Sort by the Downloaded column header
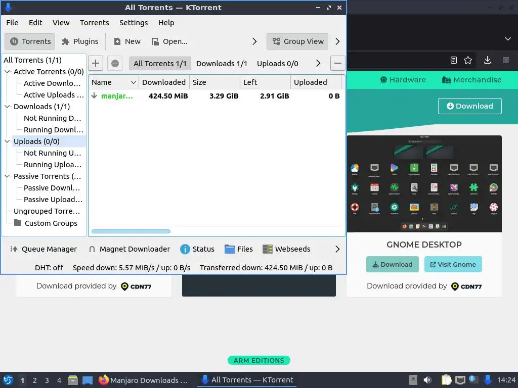Viewport: 518px width, 388px height. click(x=164, y=82)
